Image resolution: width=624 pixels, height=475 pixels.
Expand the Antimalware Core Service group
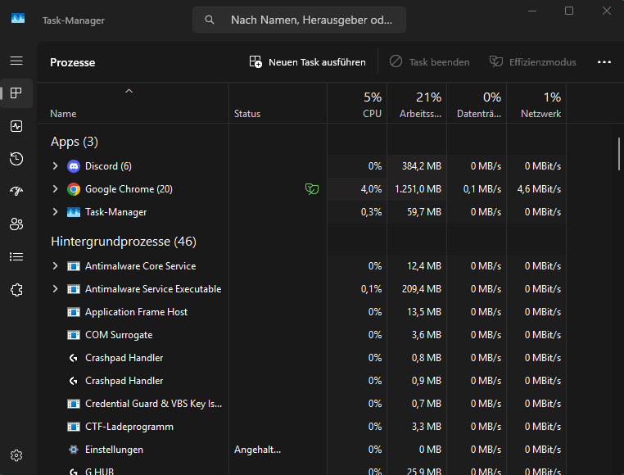(x=56, y=266)
